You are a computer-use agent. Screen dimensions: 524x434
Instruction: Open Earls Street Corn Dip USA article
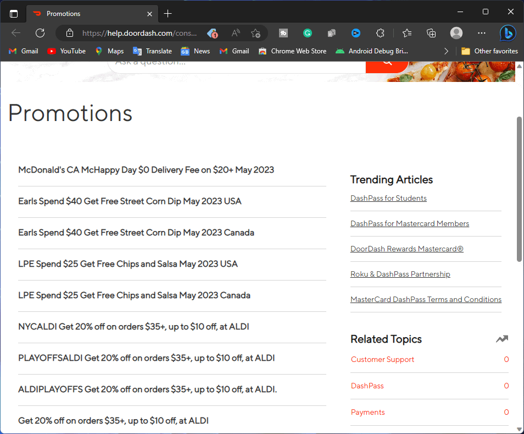coord(130,201)
